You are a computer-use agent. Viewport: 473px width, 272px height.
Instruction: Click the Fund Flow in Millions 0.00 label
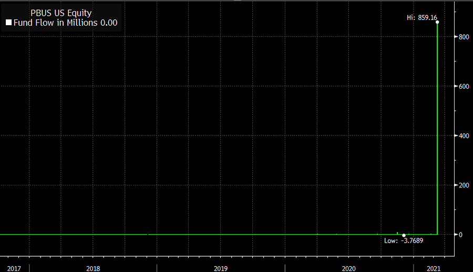coord(66,23)
